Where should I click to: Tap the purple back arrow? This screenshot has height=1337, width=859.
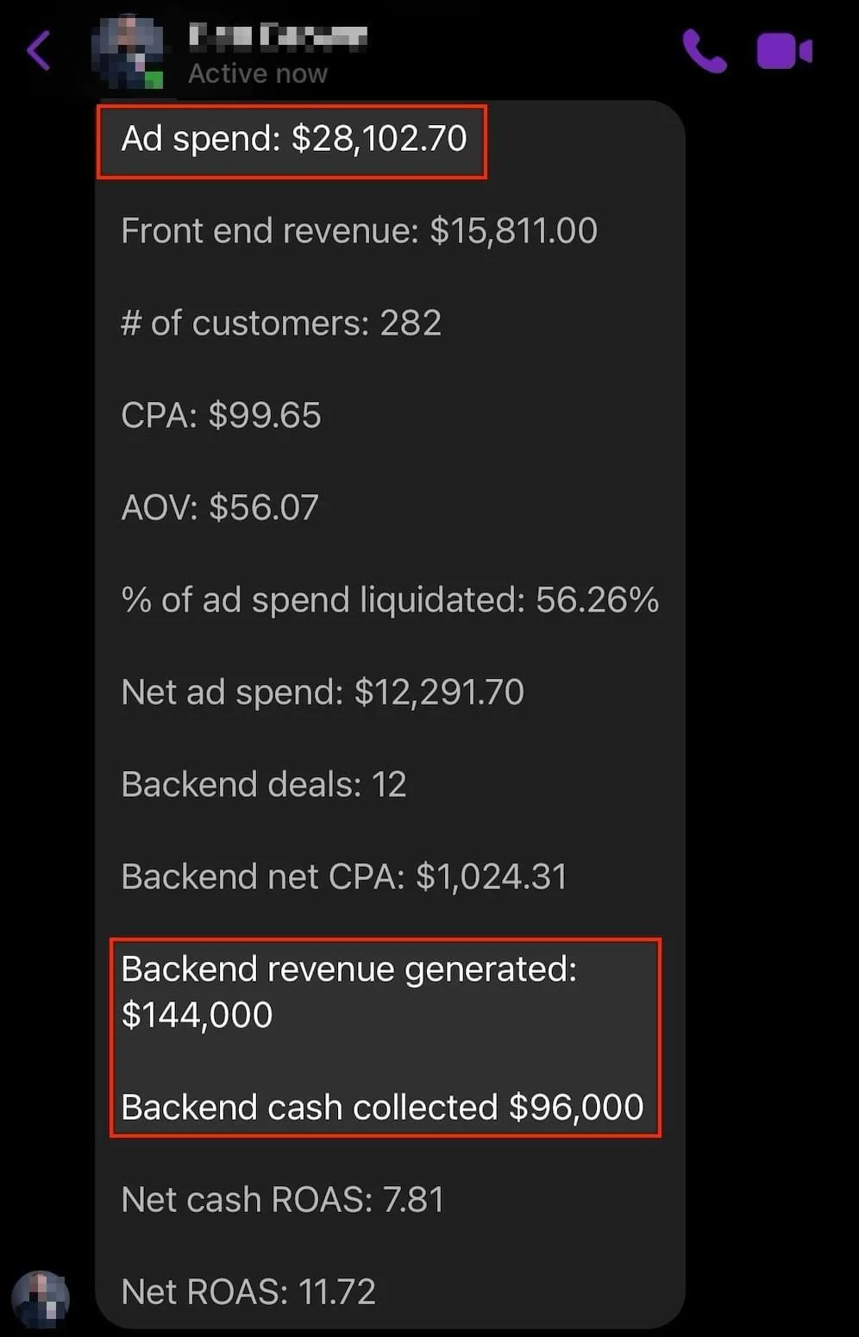click(39, 51)
